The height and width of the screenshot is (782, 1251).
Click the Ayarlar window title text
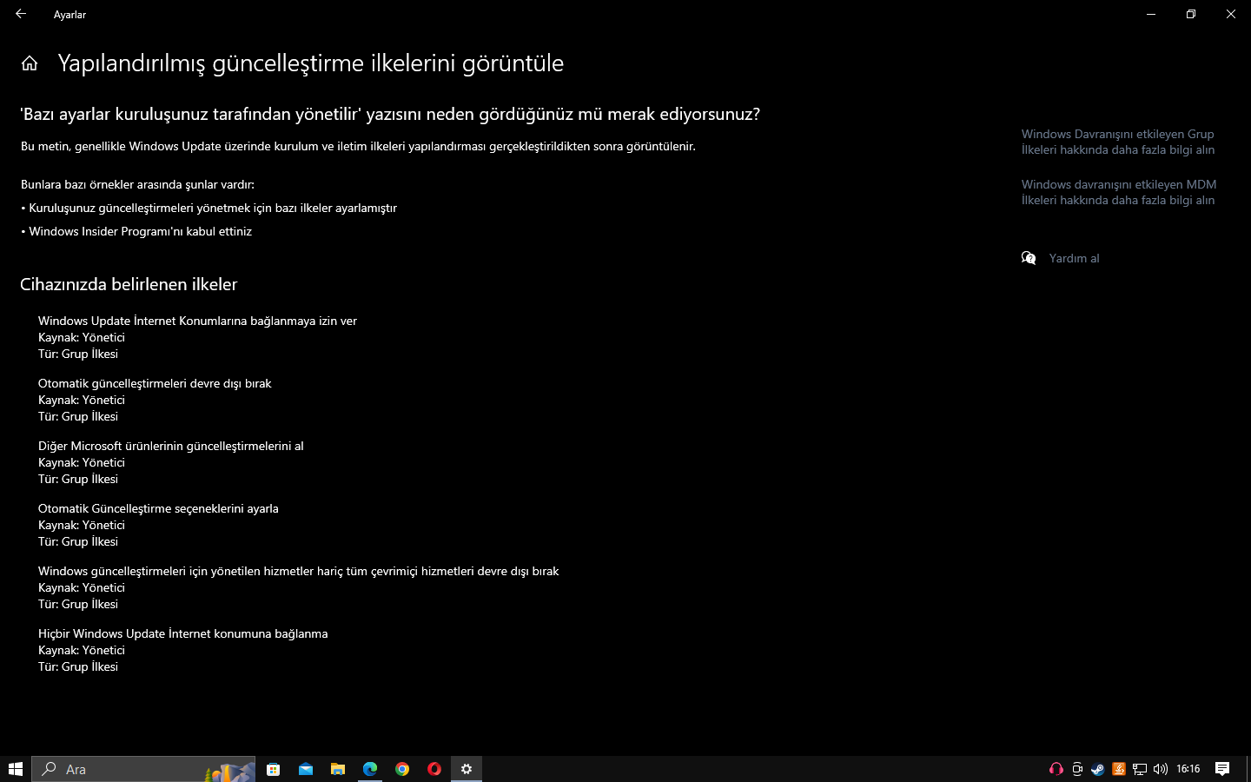[x=69, y=15]
